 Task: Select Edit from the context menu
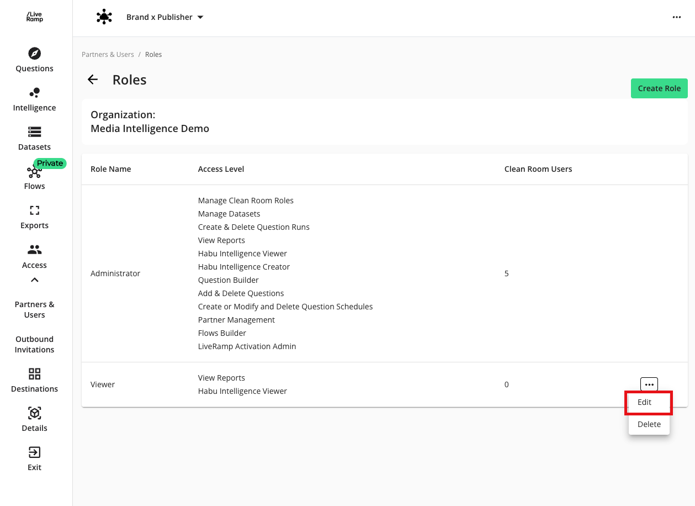645,402
